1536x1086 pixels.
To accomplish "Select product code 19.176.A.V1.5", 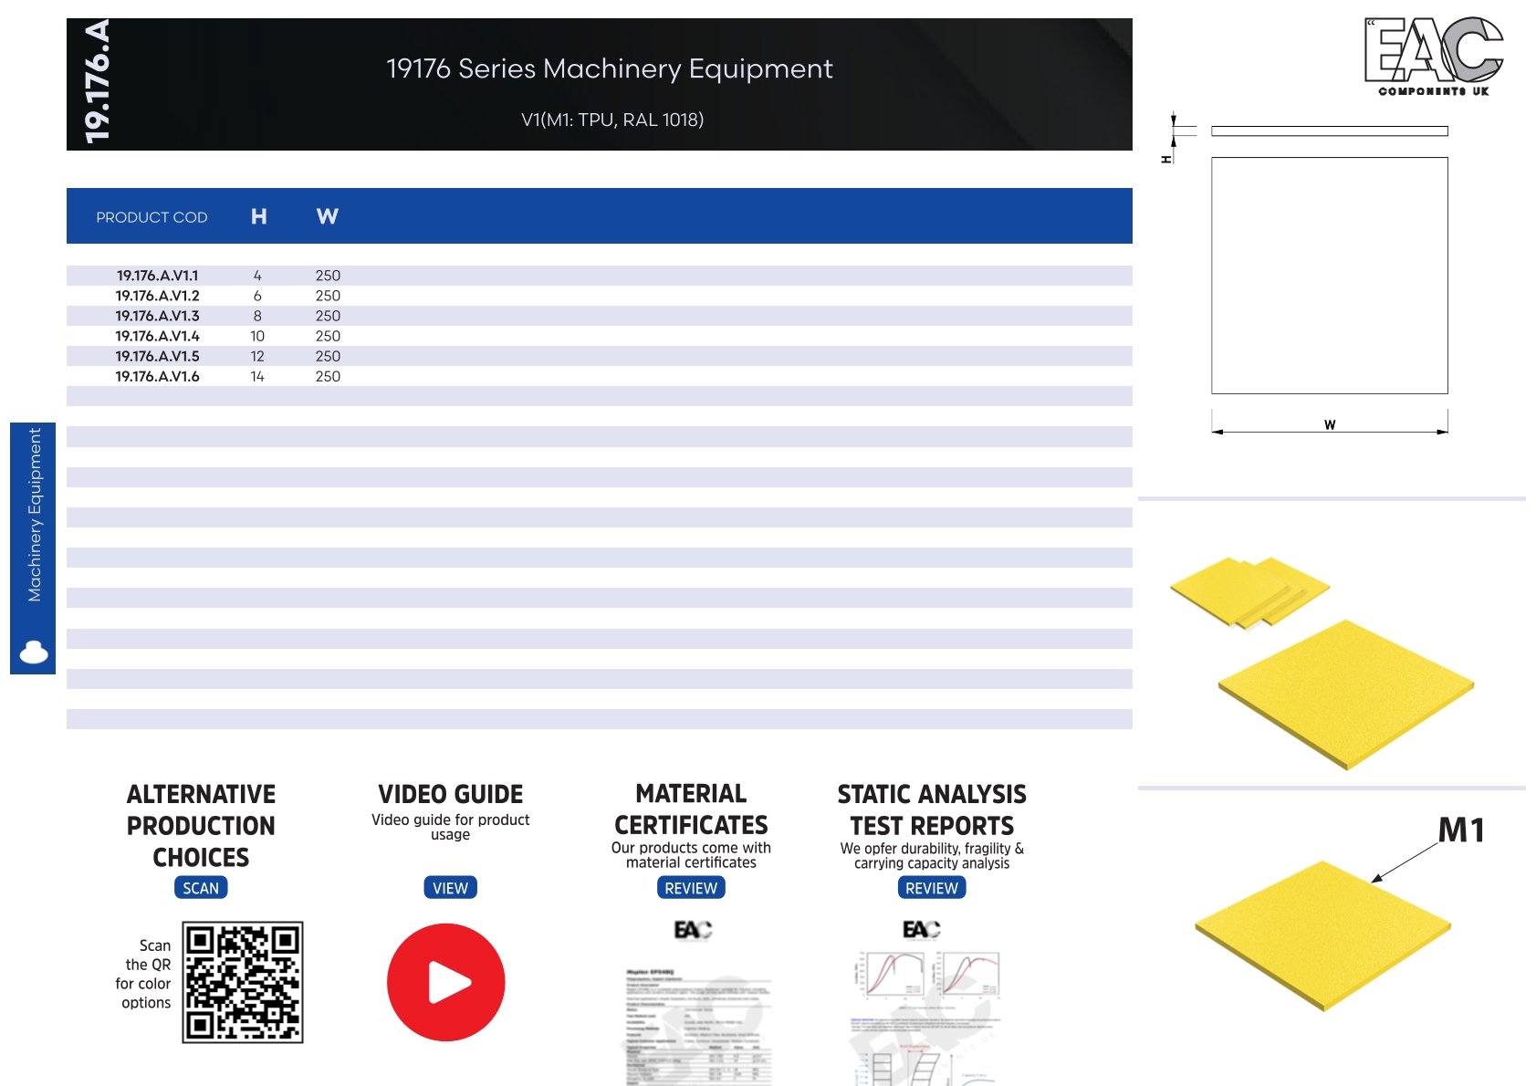I will [x=157, y=356].
